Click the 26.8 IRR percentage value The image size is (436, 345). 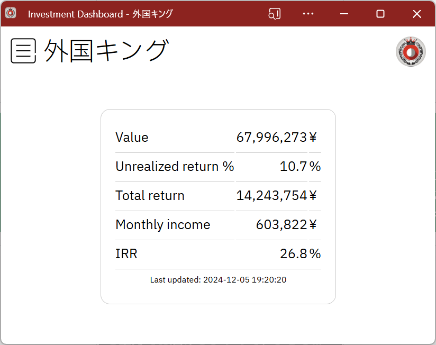(x=294, y=254)
